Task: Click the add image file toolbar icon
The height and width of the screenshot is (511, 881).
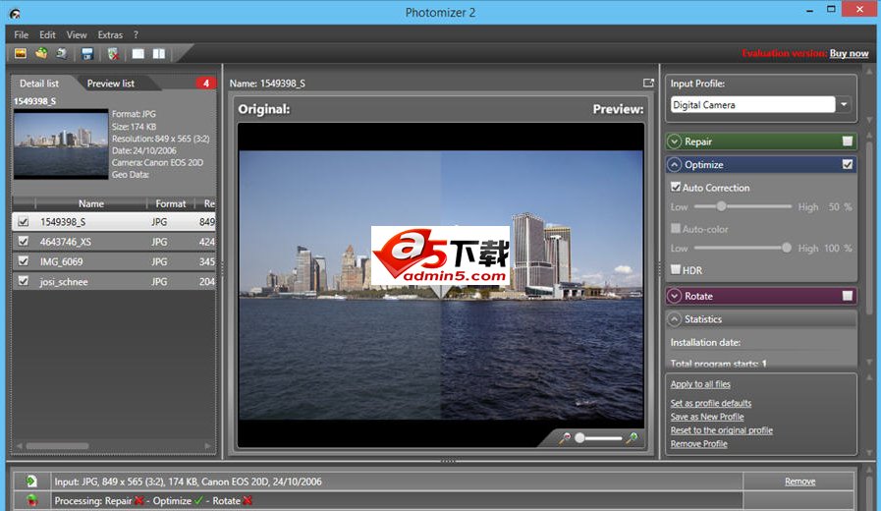Action: click(x=21, y=53)
